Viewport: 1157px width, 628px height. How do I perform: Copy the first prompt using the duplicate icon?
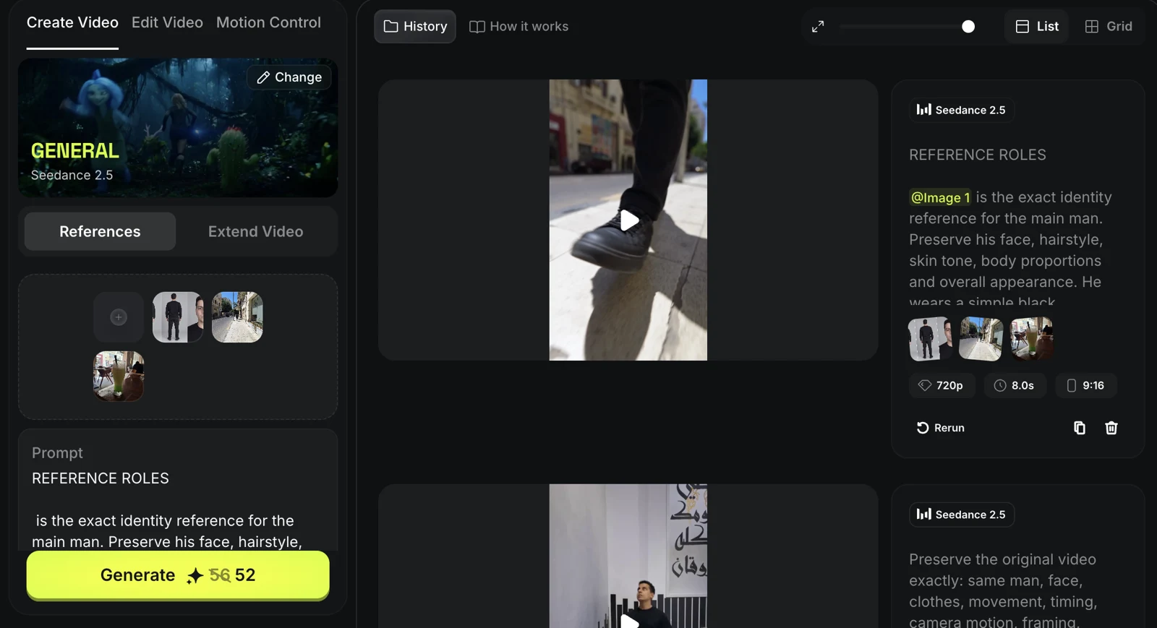click(1080, 428)
